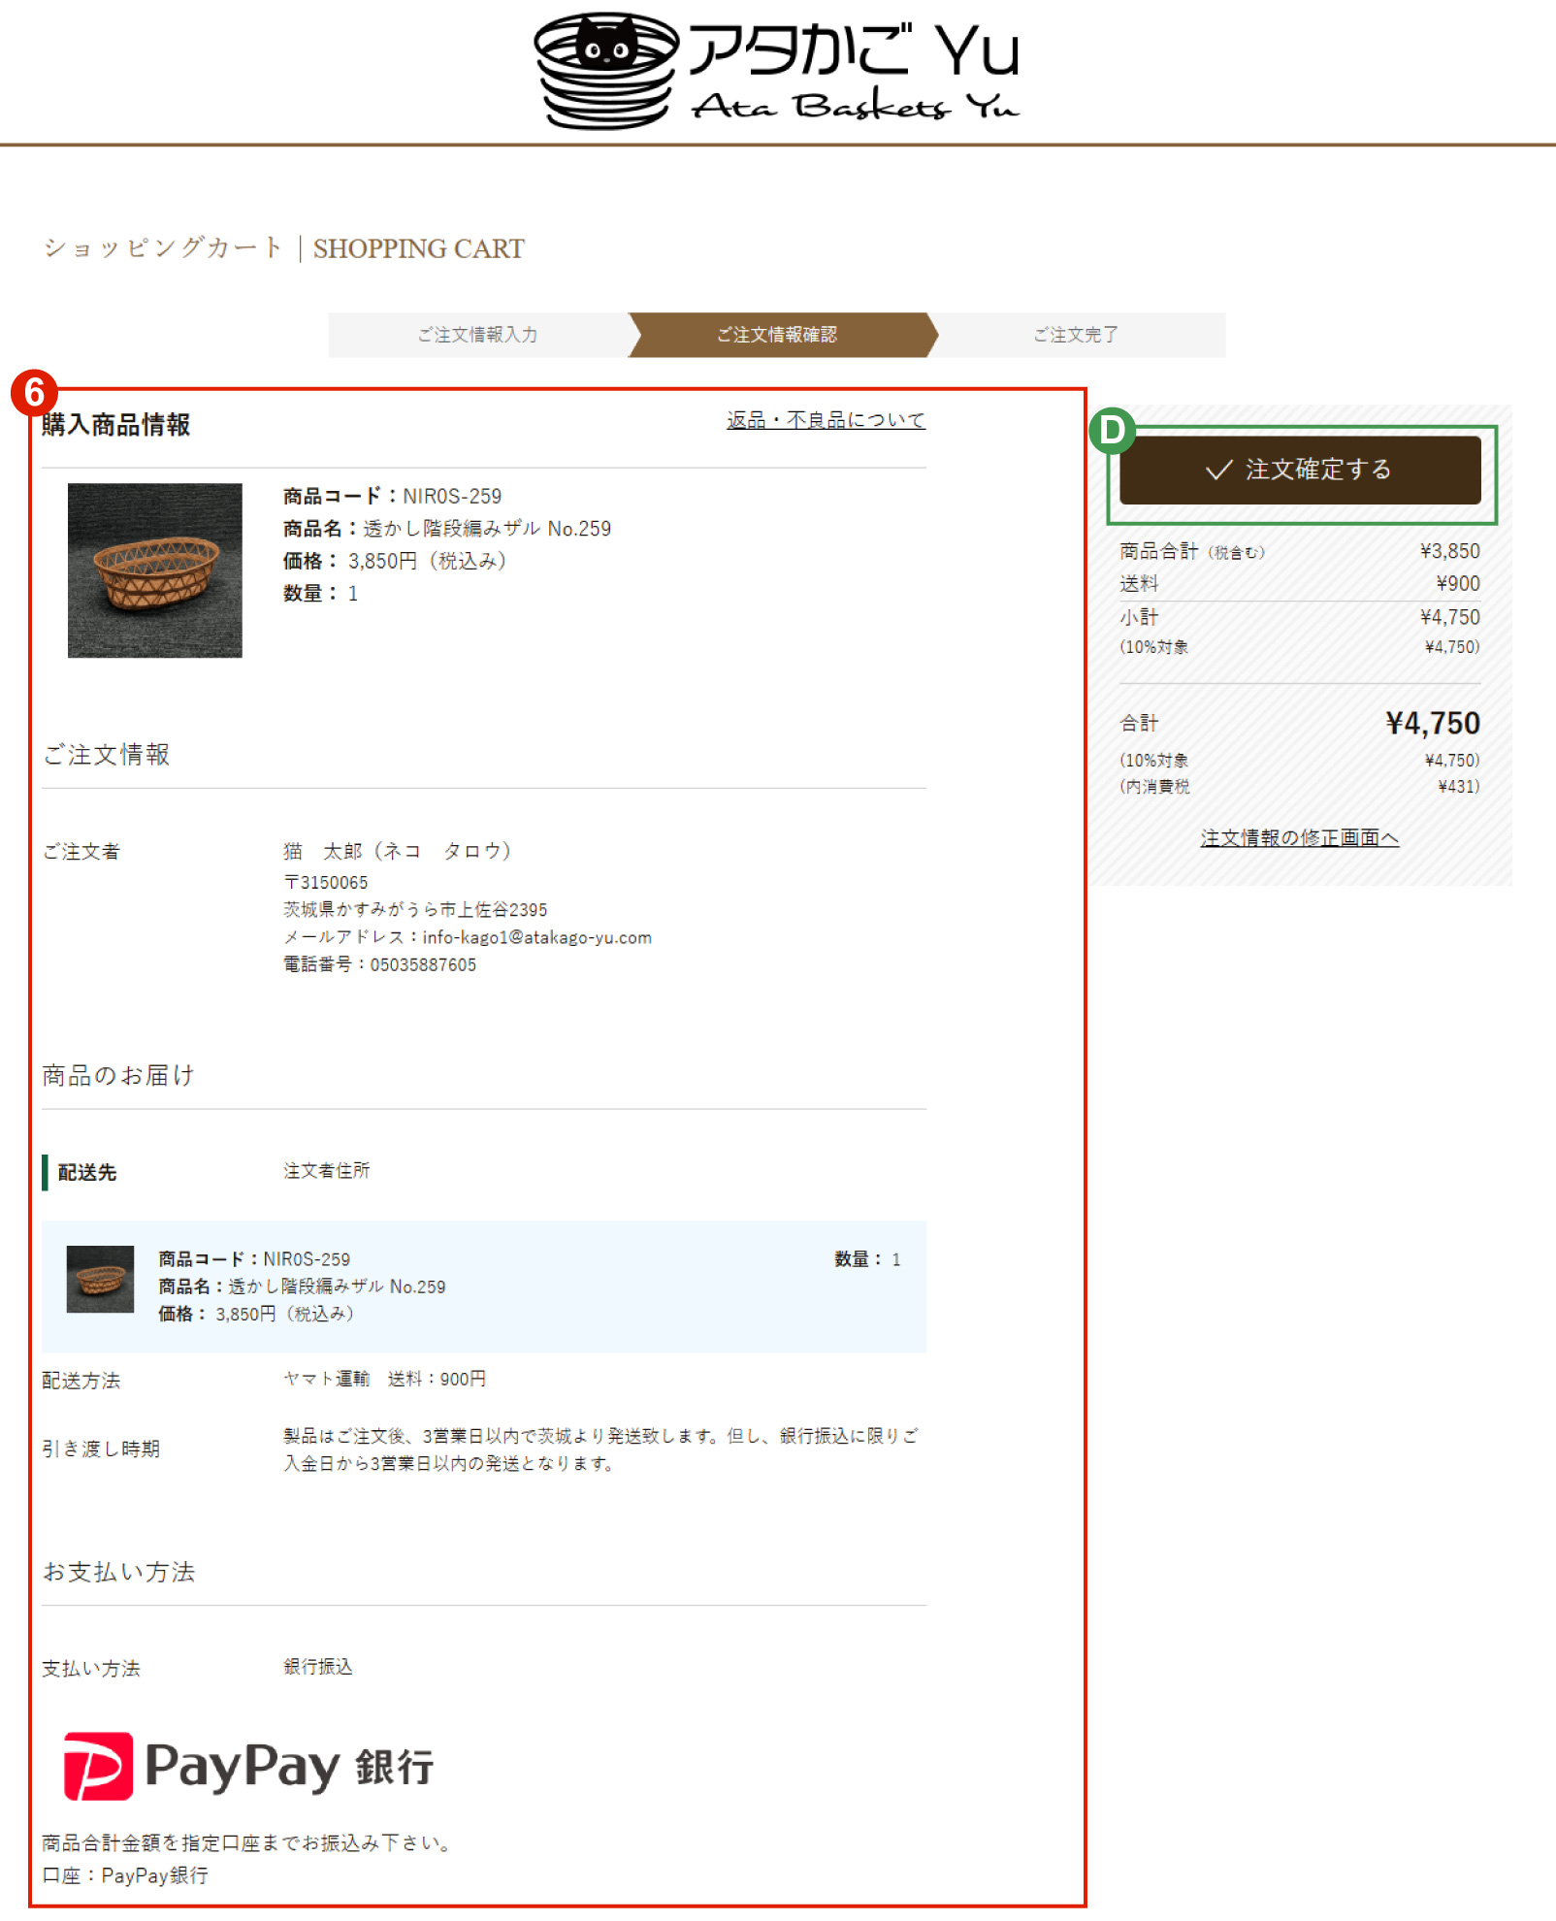Click the total amount ¥4,750

1431,723
